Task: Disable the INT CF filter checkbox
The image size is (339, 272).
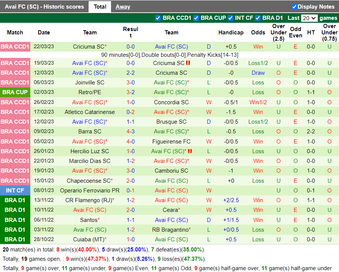Action: 231,18
